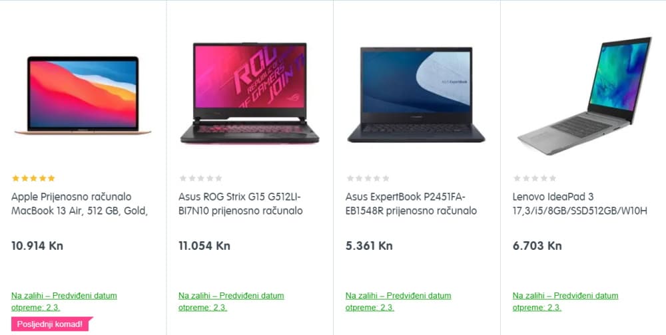Click the MacBook five-star rating
Image resolution: width=666 pixels, height=335 pixels.
click(x=33, y=178)
